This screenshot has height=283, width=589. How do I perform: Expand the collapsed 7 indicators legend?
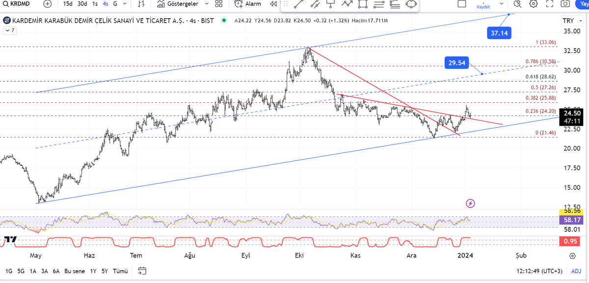(10, 30)
